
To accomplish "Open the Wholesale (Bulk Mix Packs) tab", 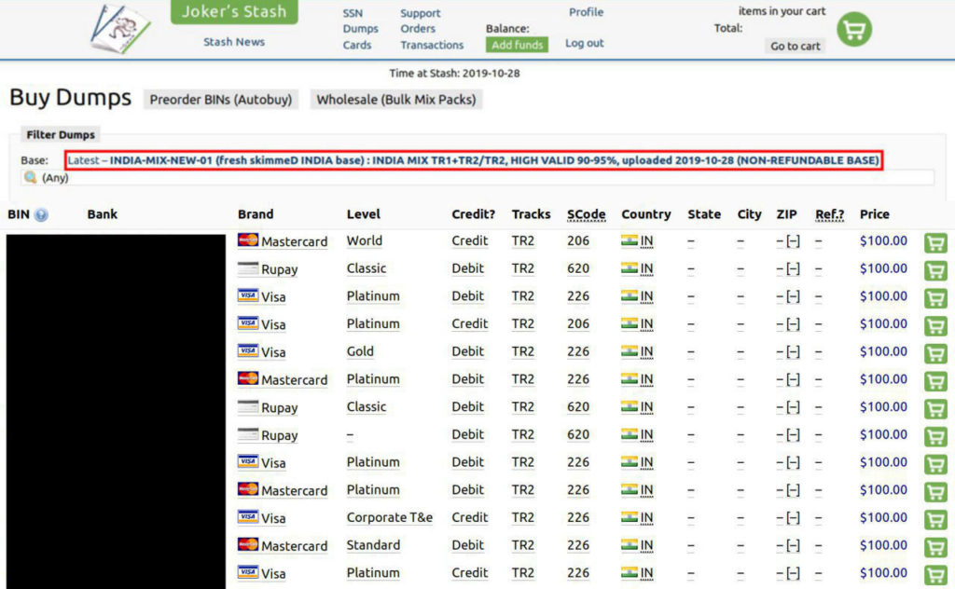I will pos(395,100).
